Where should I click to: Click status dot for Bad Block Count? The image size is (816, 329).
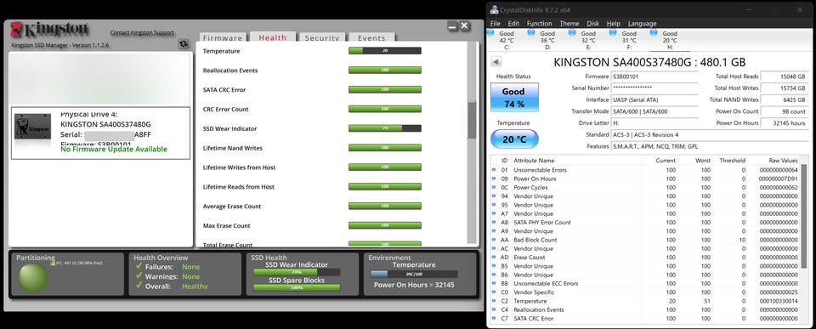(x=494, y=240)
